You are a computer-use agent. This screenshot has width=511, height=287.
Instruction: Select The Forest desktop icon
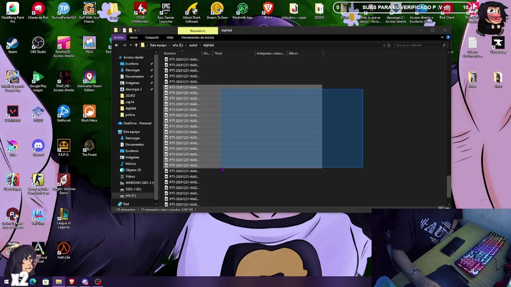89,148
